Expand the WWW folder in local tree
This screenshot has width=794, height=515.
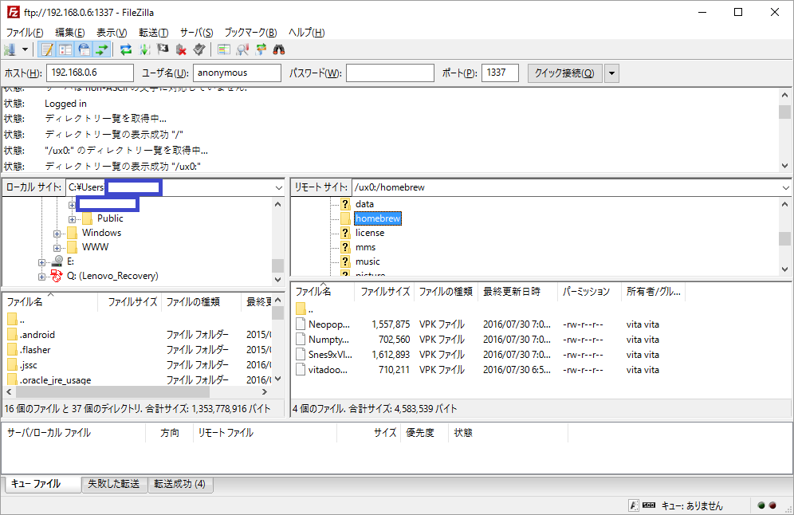click(57, 248)
